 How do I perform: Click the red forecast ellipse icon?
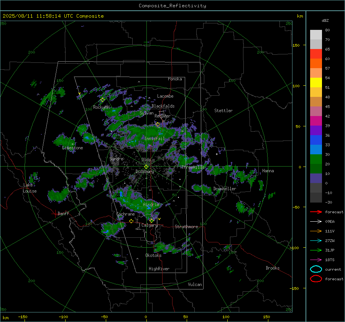(316, 279)
